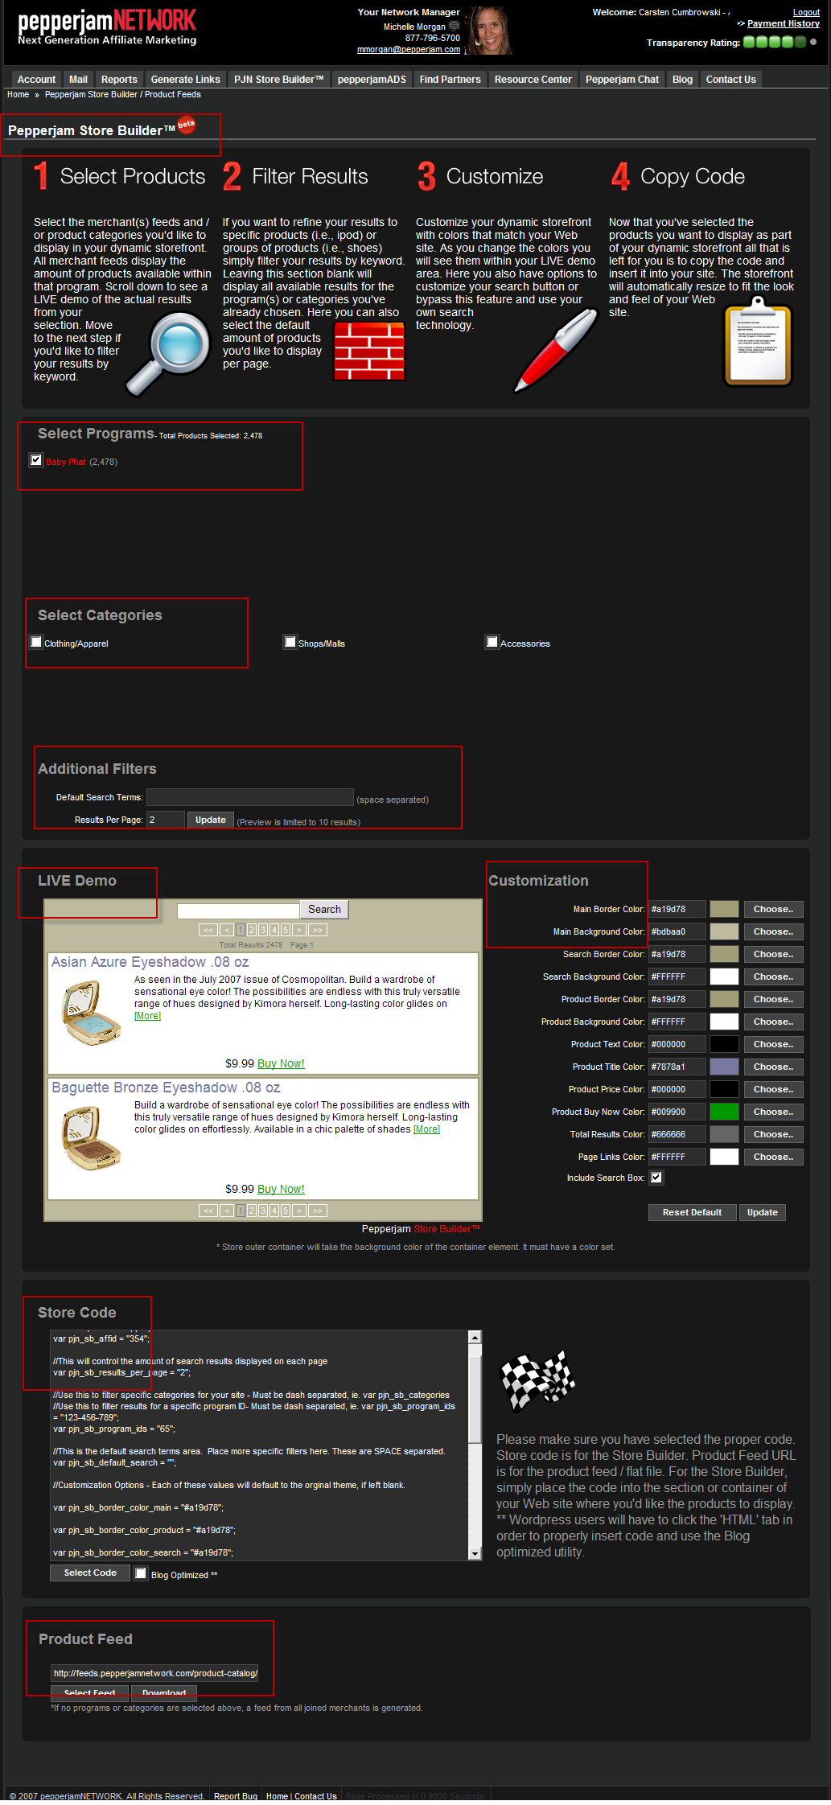The height and width of the screenshot is (1805, 831).
Task: Click the purple Product Title Color swatch
Action: tap(724, 1067)
